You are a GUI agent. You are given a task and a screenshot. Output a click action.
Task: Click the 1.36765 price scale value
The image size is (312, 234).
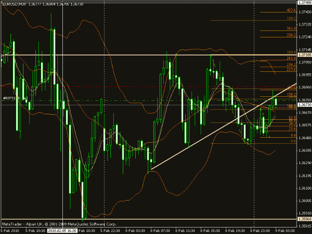pos(305,100)
